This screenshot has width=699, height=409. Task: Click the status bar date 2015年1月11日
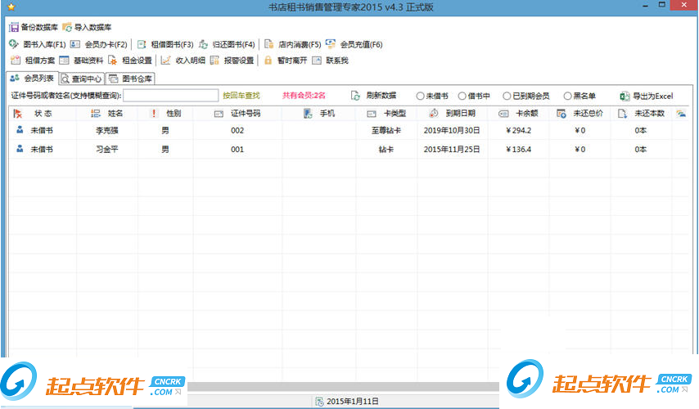click(x=352, y=402)
